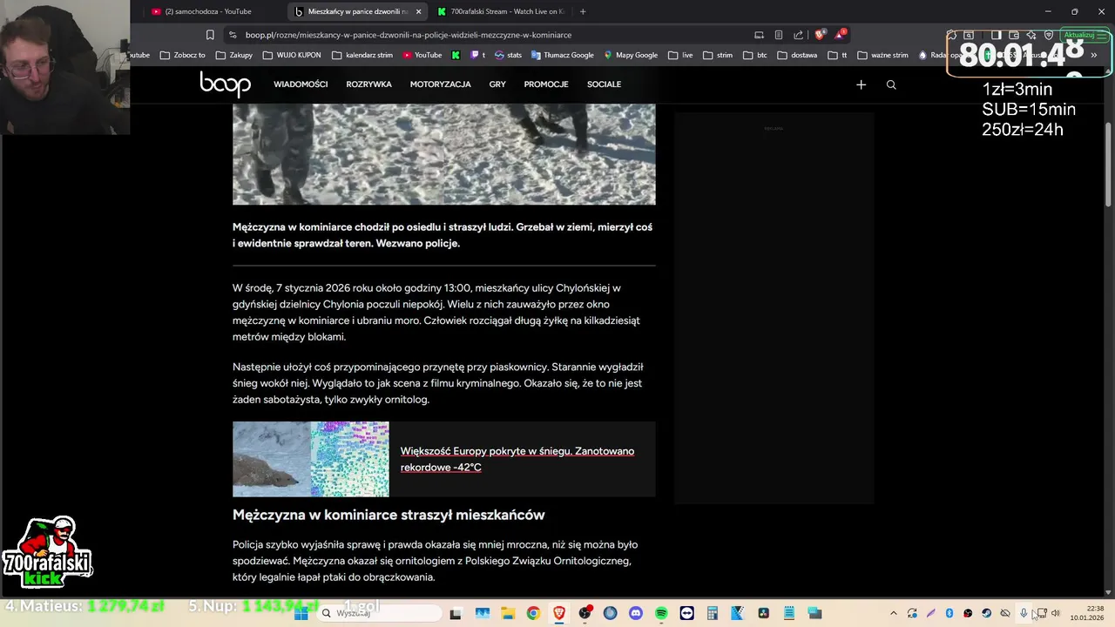Go to the GRY section

[497, 84]
